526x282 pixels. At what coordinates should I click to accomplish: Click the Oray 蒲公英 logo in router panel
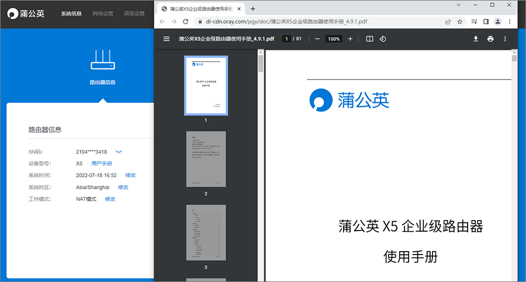[x=26, y=13]
